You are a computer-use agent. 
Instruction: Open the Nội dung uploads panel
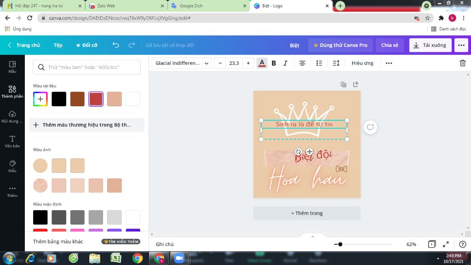pyautogui.click(x=12, y=116)
